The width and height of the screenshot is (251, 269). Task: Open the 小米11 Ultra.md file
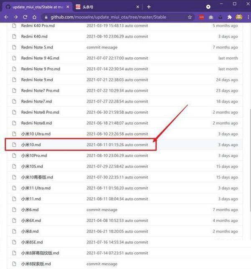pos(36,188)
